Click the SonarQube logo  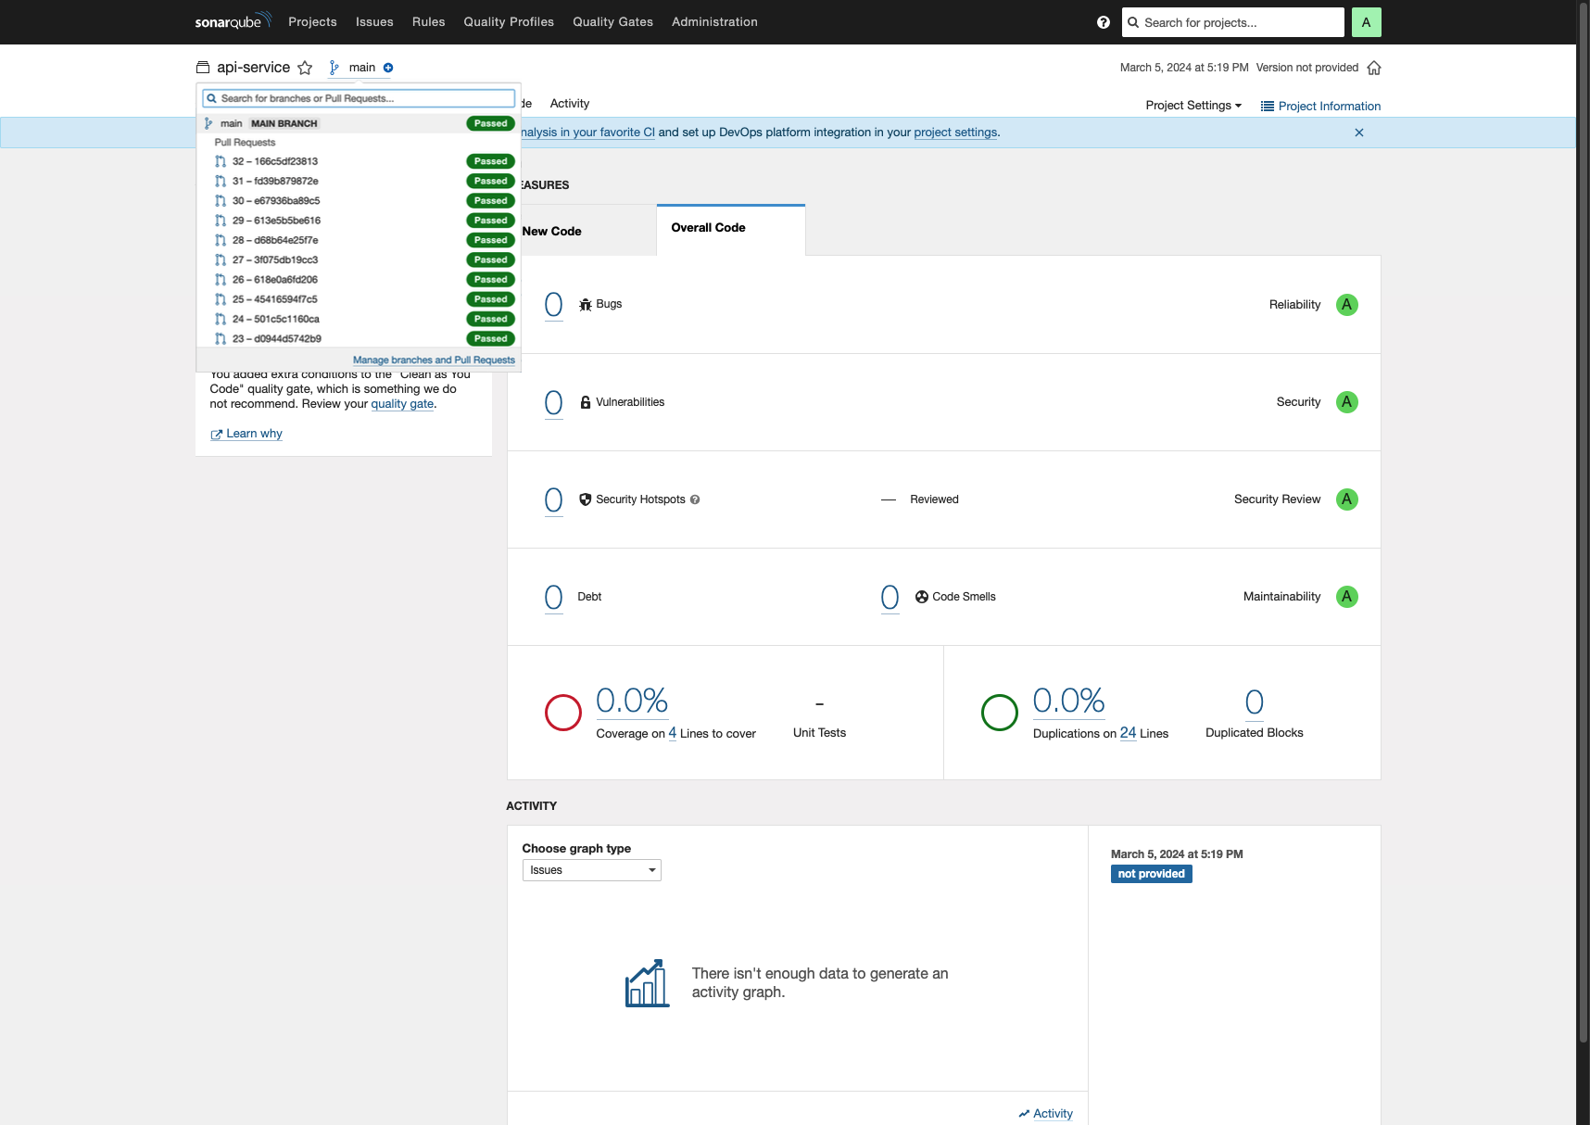pos(232,20)
